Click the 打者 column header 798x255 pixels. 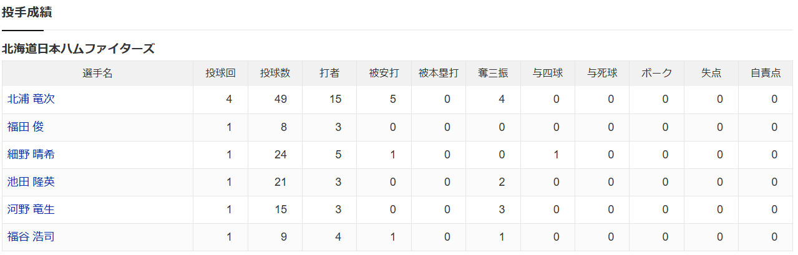point(329,73)
